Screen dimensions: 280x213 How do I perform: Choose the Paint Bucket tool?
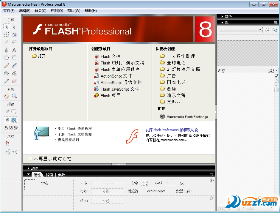14,73
